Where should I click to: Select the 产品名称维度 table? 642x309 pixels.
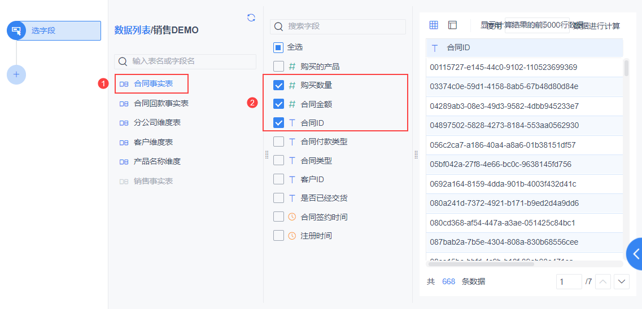(x=157, y=162)
